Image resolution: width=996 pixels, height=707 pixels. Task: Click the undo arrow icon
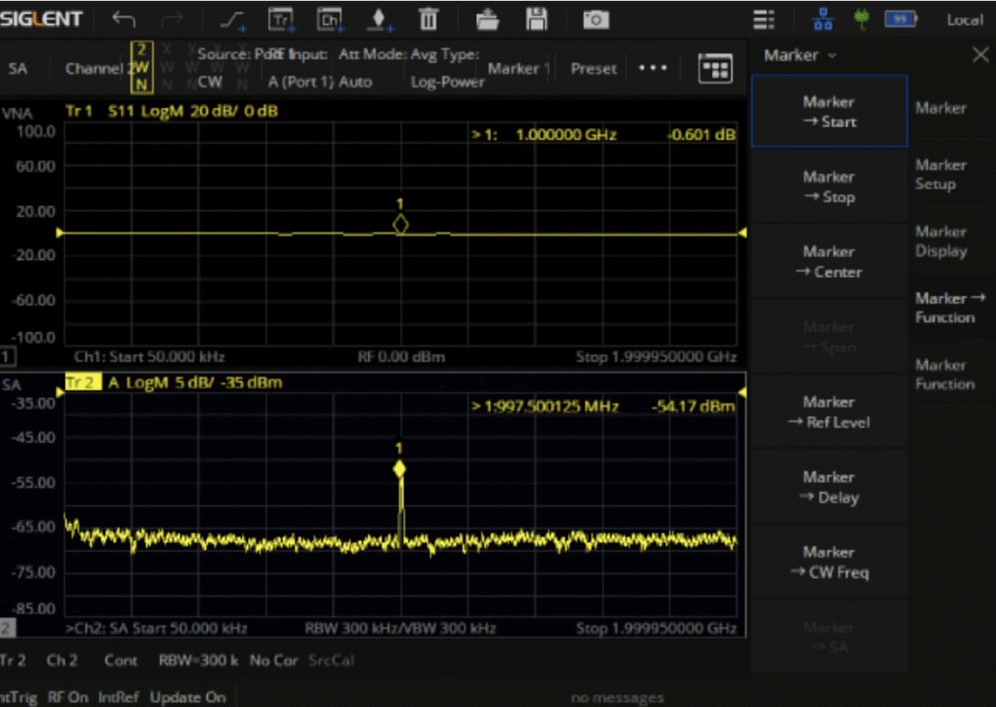(x=124, y=20)
